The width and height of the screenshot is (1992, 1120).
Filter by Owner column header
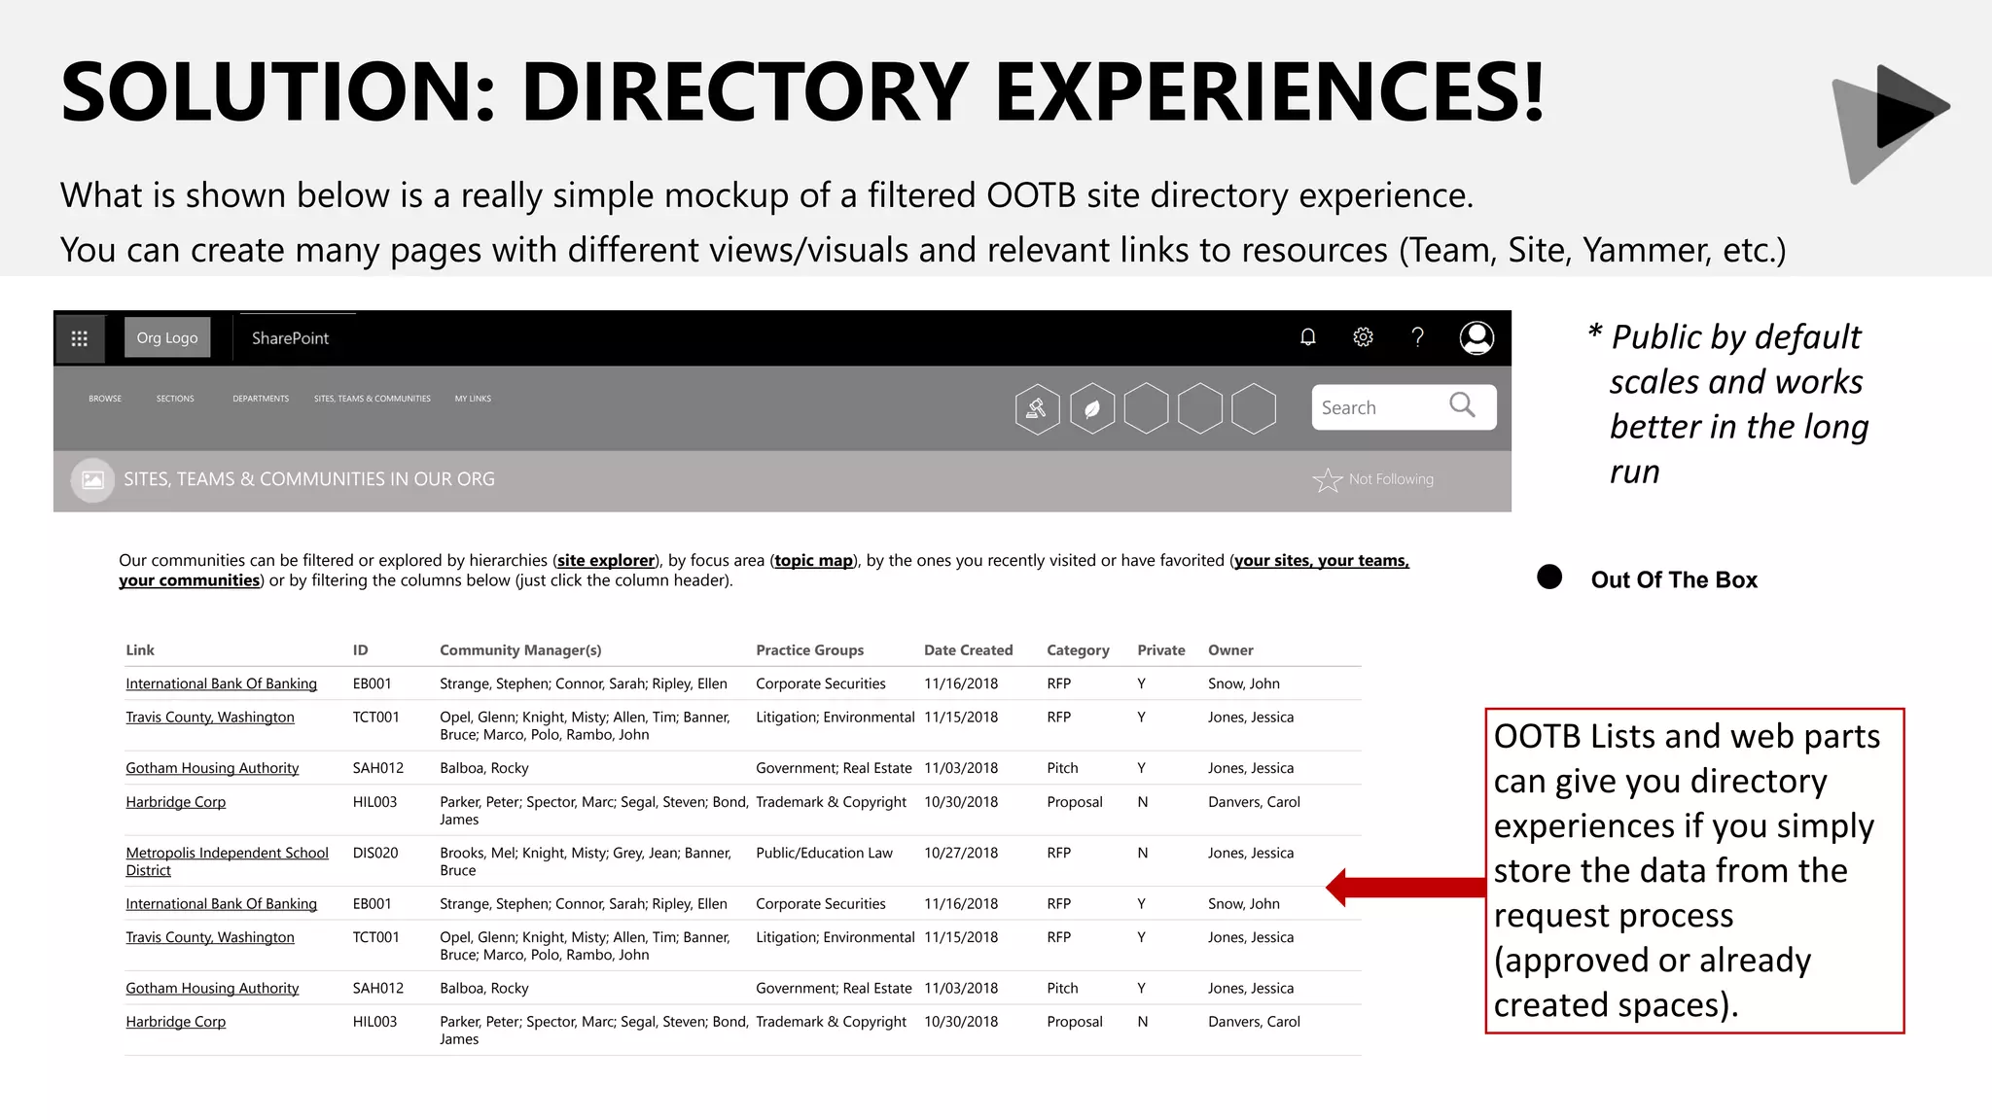tap(1230, 650)
